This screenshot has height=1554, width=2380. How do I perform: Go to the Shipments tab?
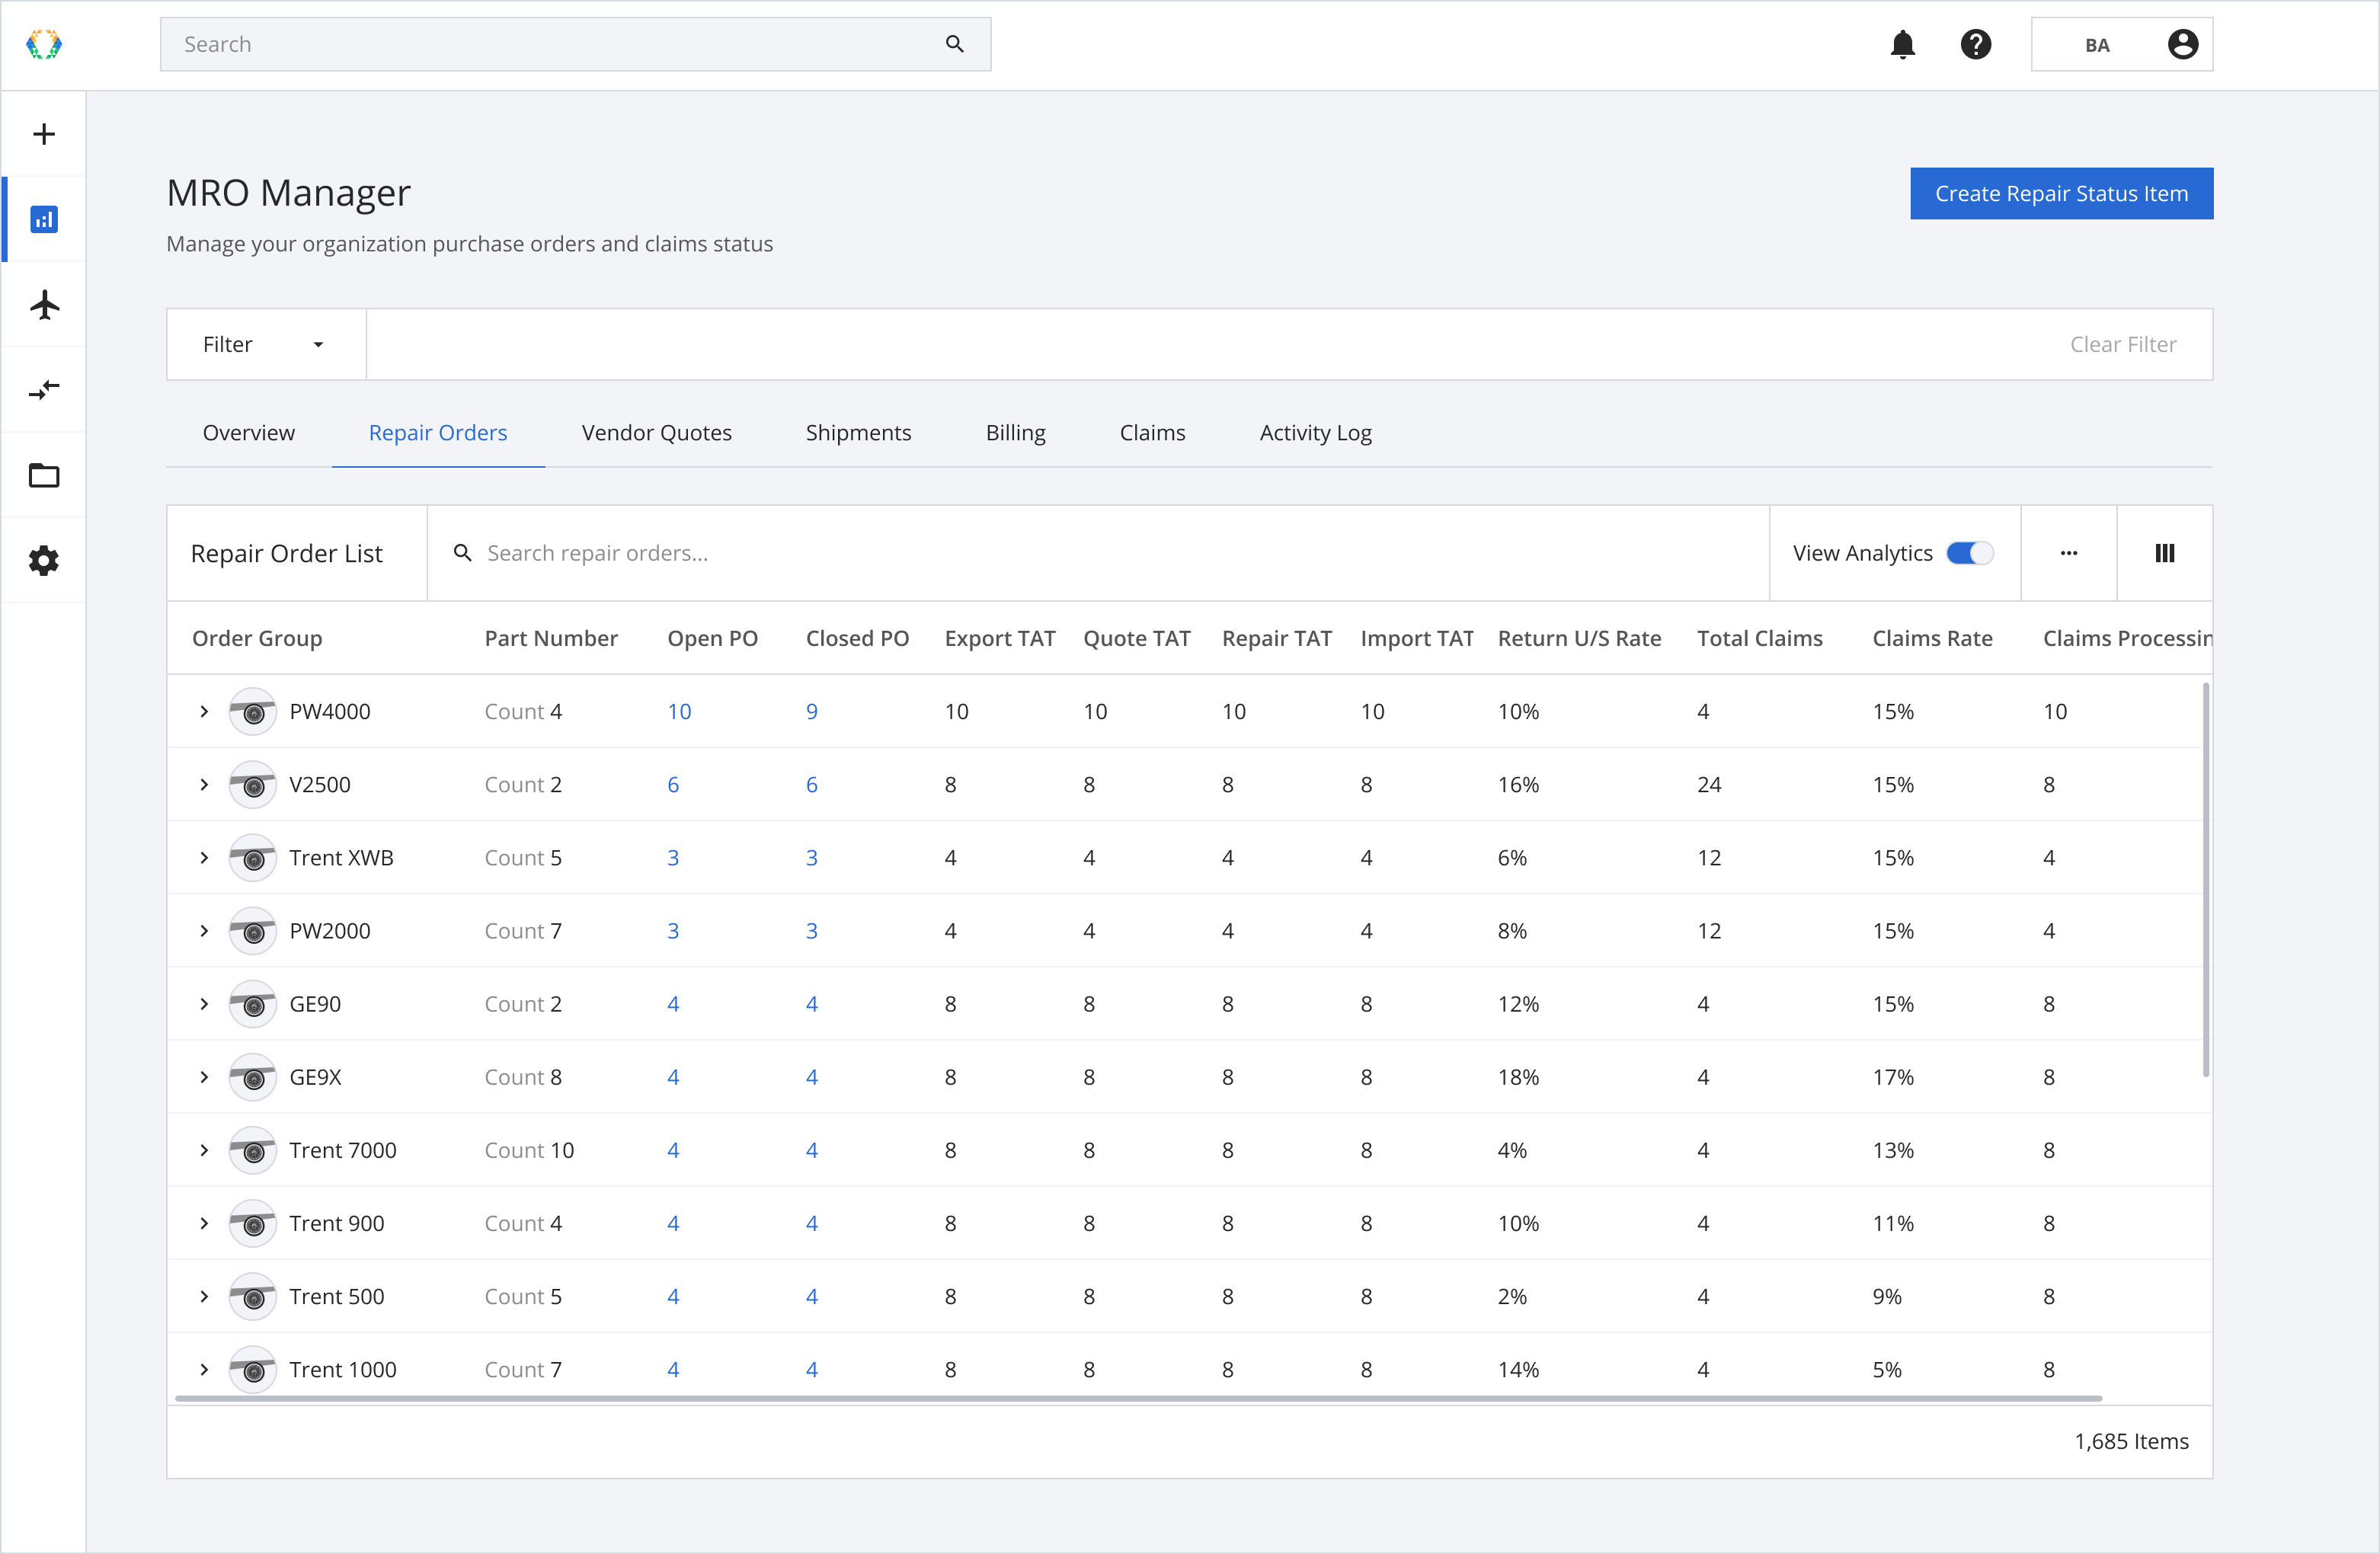pos(858,432)
